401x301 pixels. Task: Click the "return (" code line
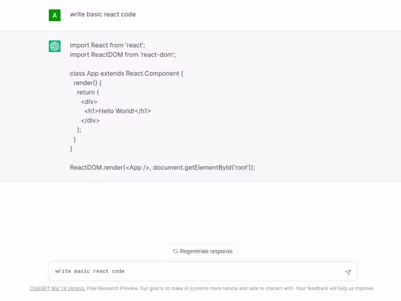click(88, 92)
